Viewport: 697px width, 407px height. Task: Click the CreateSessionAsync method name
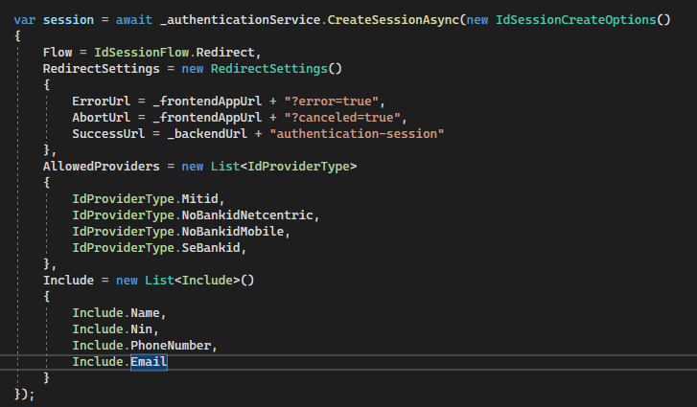[x=393, y=20]
